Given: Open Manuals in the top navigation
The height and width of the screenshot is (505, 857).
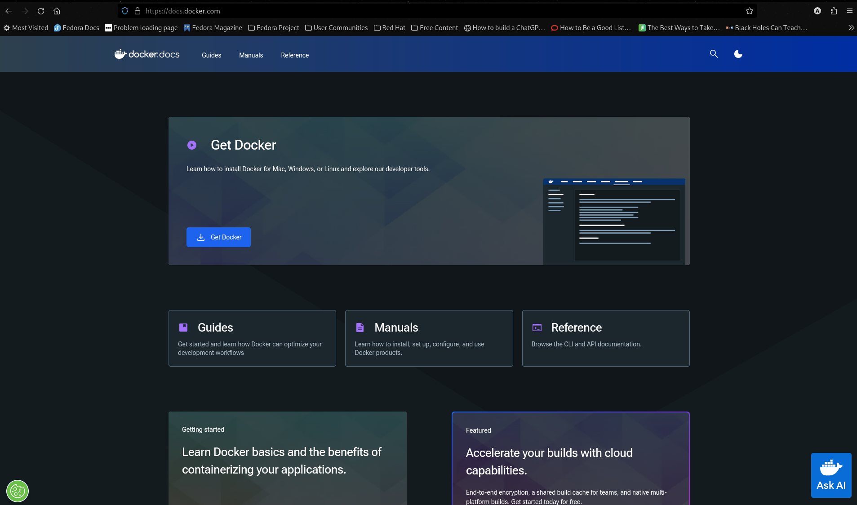Looking at the screenshot, I should point(251,55).
